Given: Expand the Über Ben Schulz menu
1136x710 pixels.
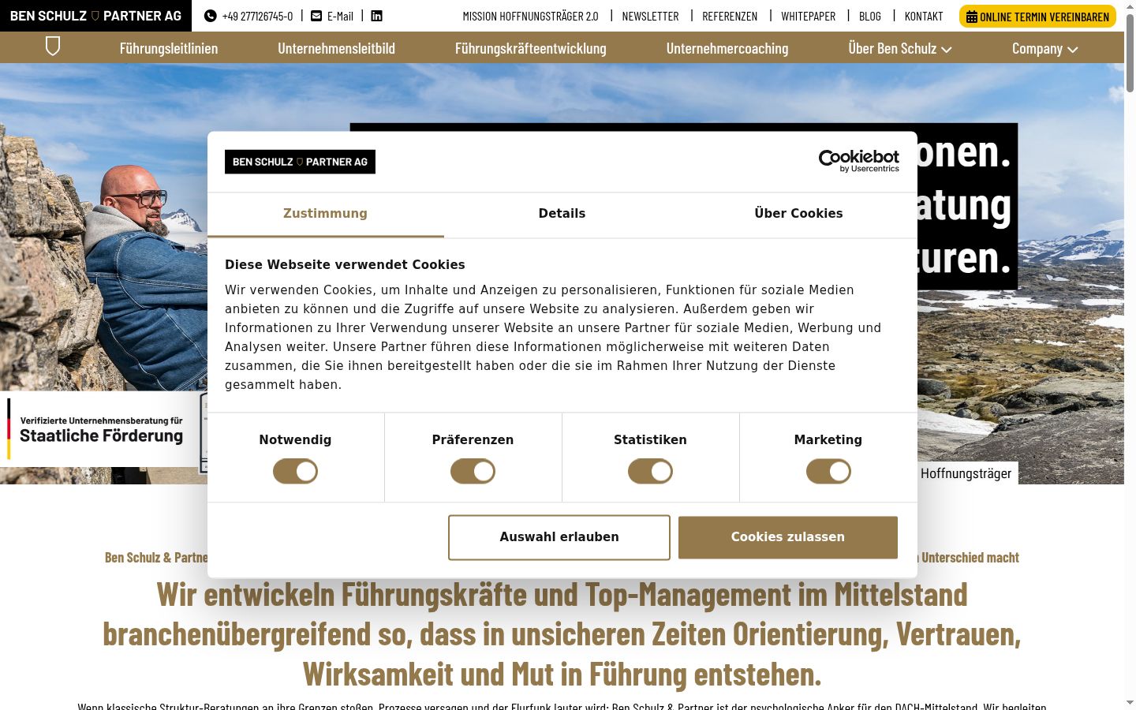Looking at the screenshot, I should (900, 48).
